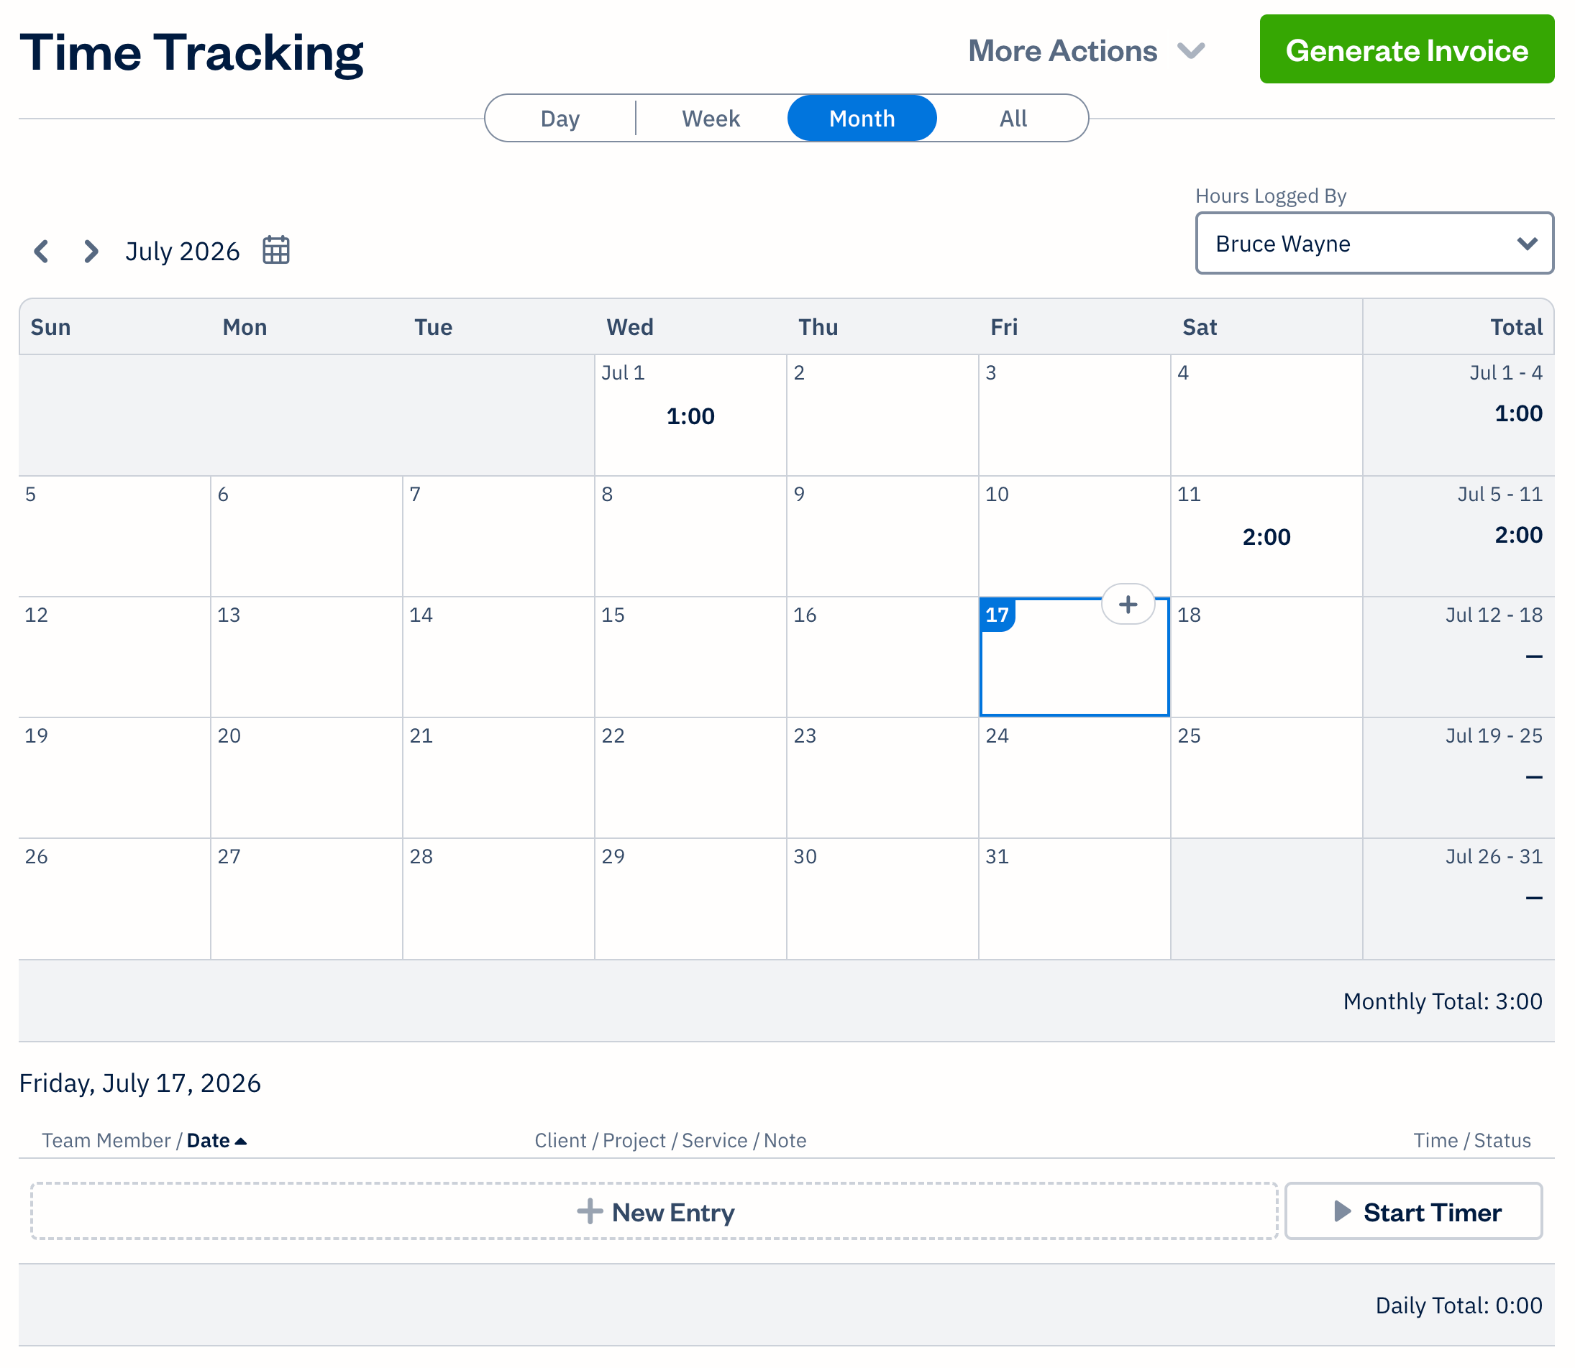This screenshot has width=1575, height=1368.
Task: Click the Monthly Total: 3:00 text
Action: coord(1443,1001)
